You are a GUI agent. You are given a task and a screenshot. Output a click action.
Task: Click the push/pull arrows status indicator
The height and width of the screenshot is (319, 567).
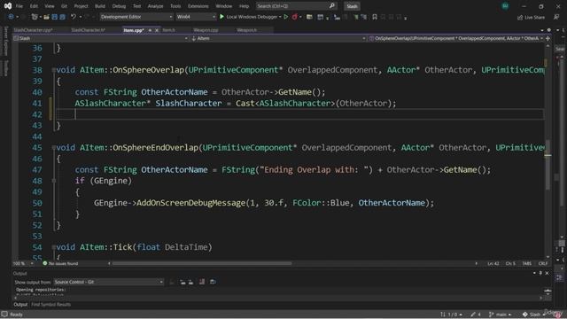(x=451, y=315)
